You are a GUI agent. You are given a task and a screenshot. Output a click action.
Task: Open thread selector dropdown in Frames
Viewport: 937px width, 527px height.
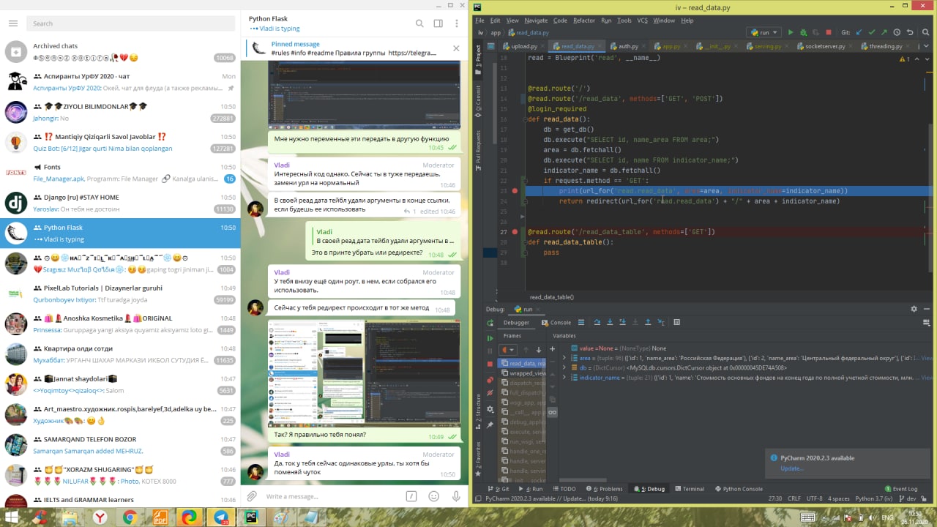(508, 350)
